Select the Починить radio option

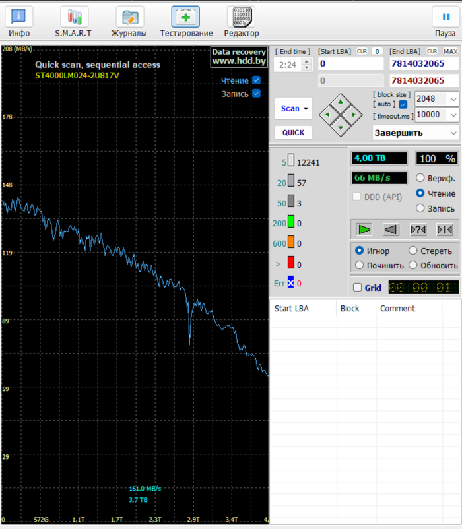click(360, 265)
